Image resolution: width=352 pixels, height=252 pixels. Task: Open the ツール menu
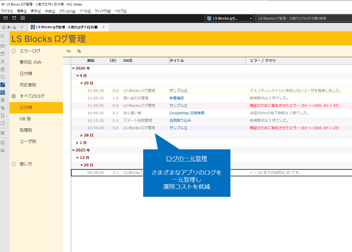(85, 11)
